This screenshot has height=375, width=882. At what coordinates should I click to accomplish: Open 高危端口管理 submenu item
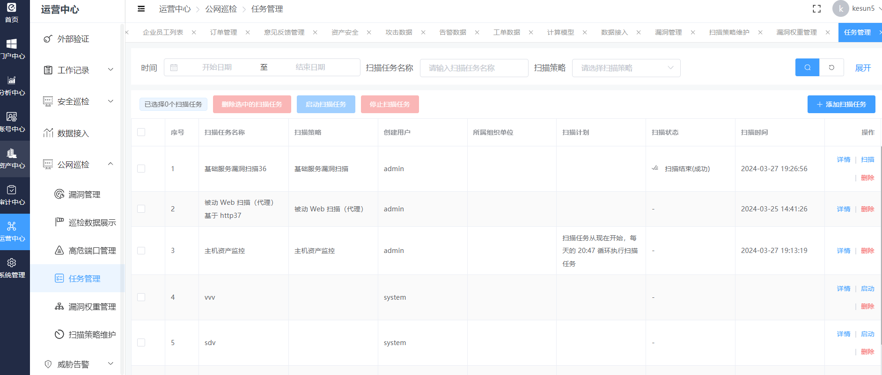[92, 251]
